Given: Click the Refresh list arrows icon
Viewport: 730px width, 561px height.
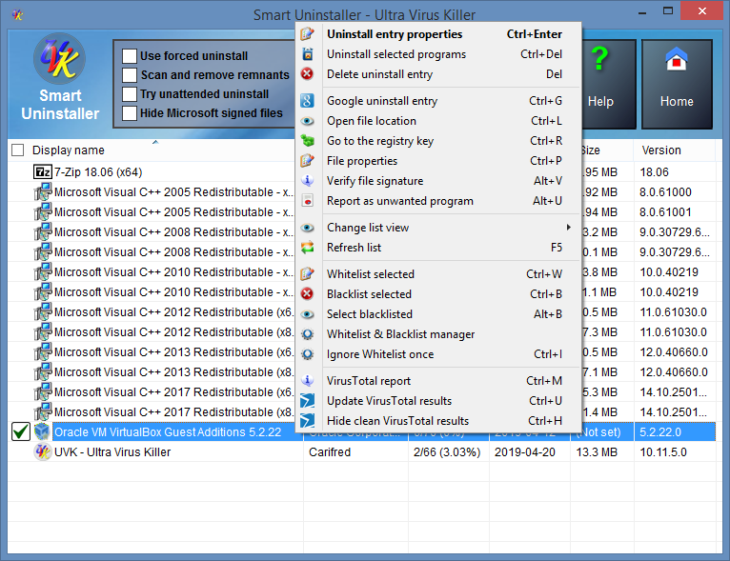Looking at the screenshot, I should 307,247.
